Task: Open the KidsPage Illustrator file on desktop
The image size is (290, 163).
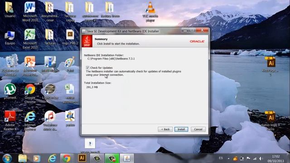Action: (271, 66)
